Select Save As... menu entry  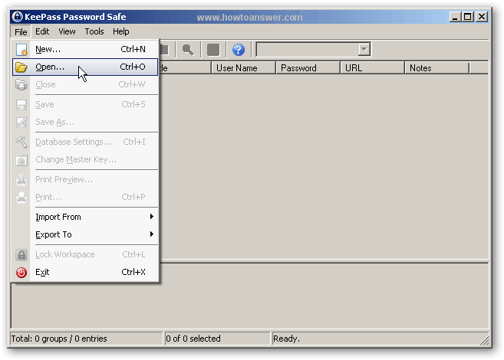pos(85,123)
